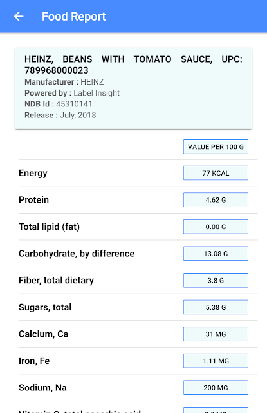
Task: Tap the 13.08 G carbohydrate value
Action: point(216,254)
